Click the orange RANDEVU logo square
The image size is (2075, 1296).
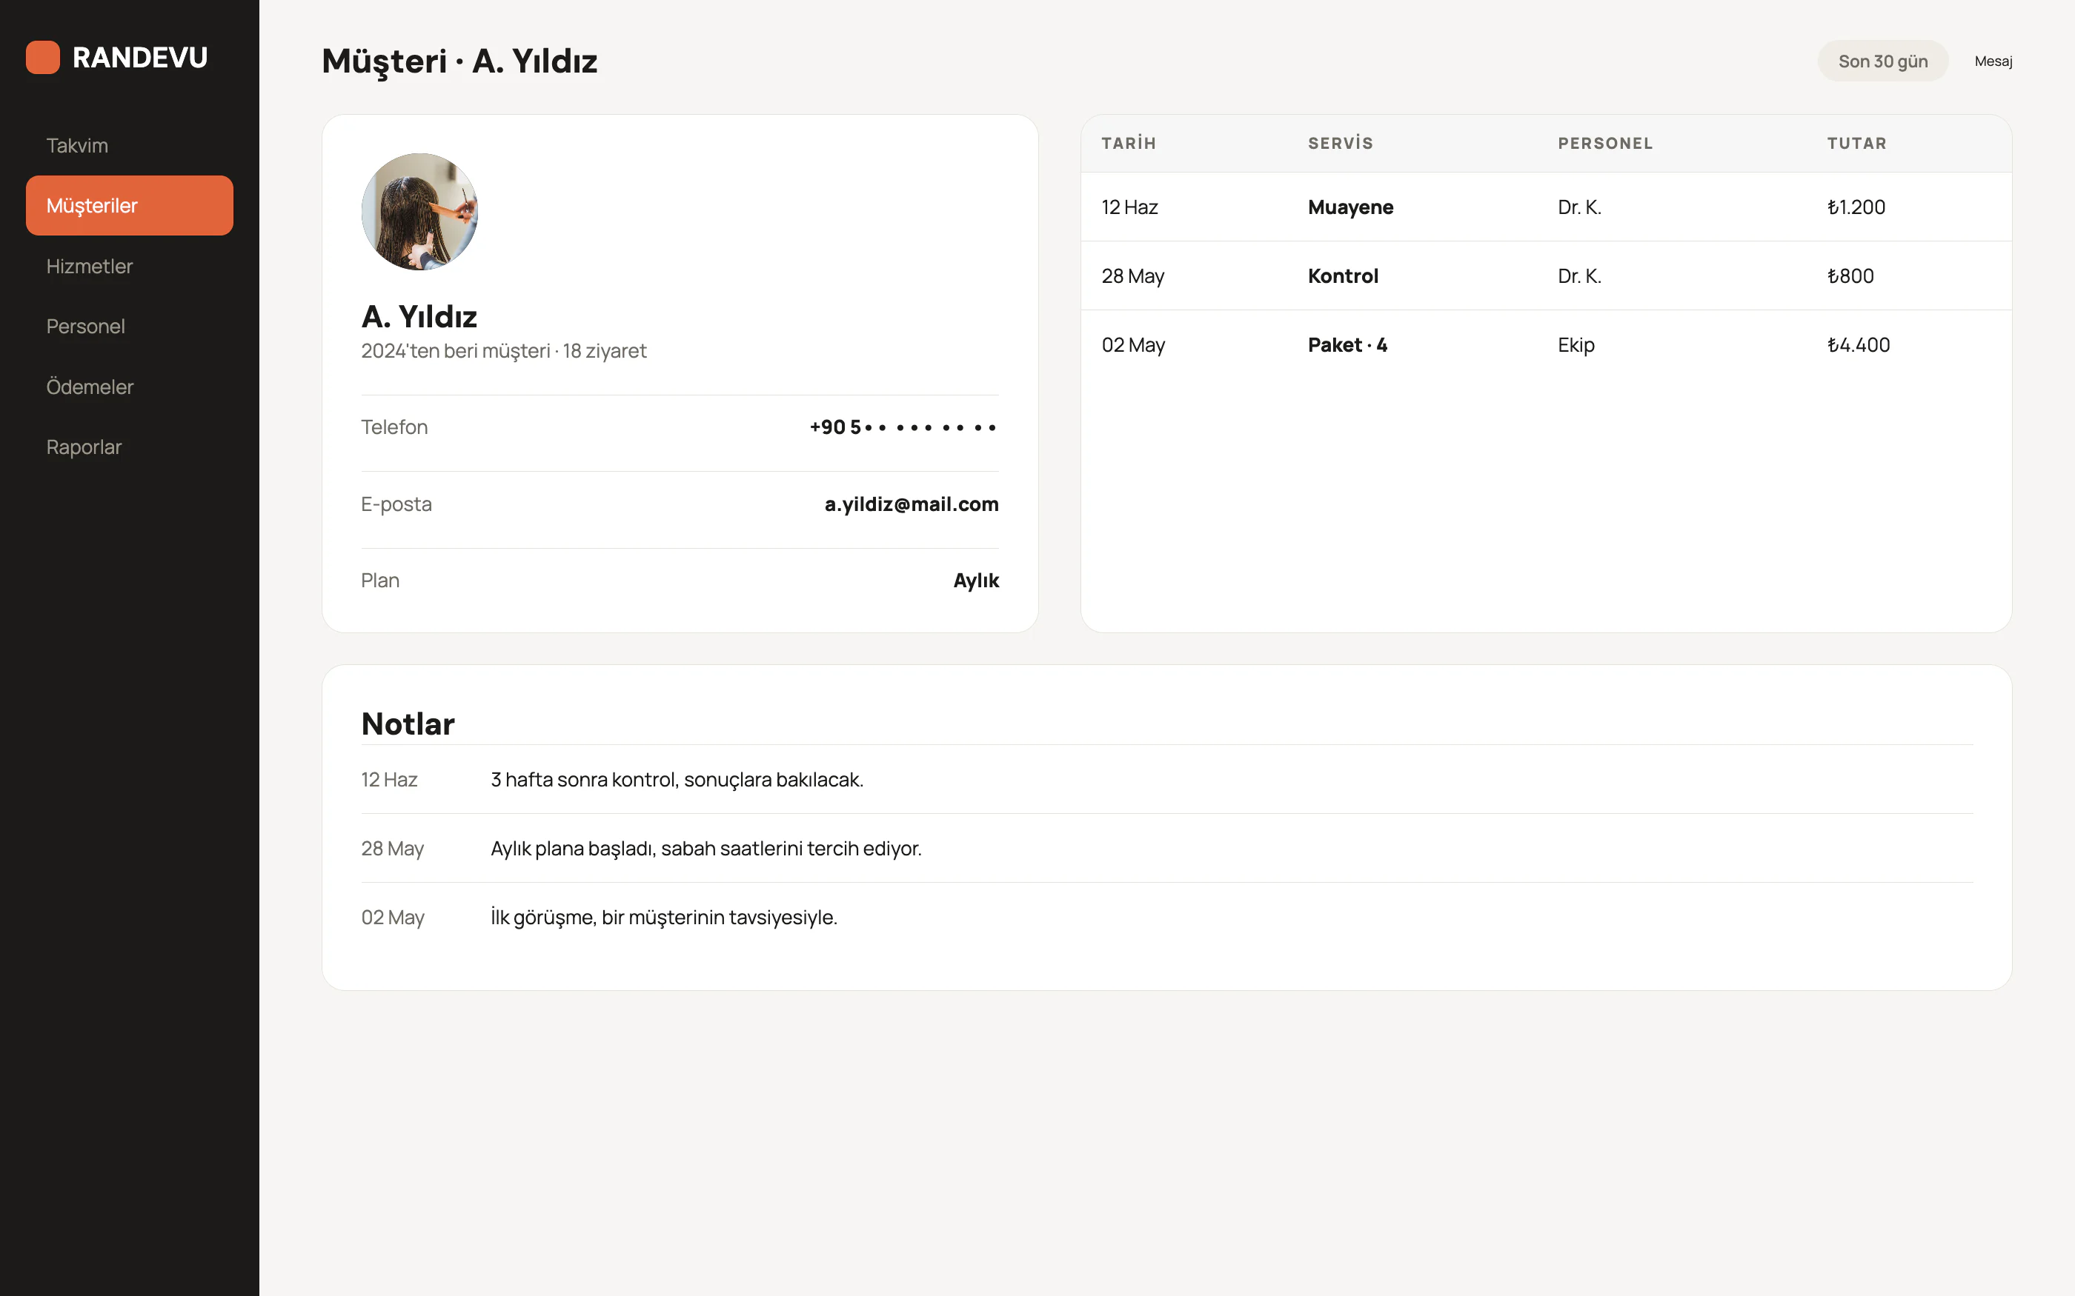coord(43,58)
